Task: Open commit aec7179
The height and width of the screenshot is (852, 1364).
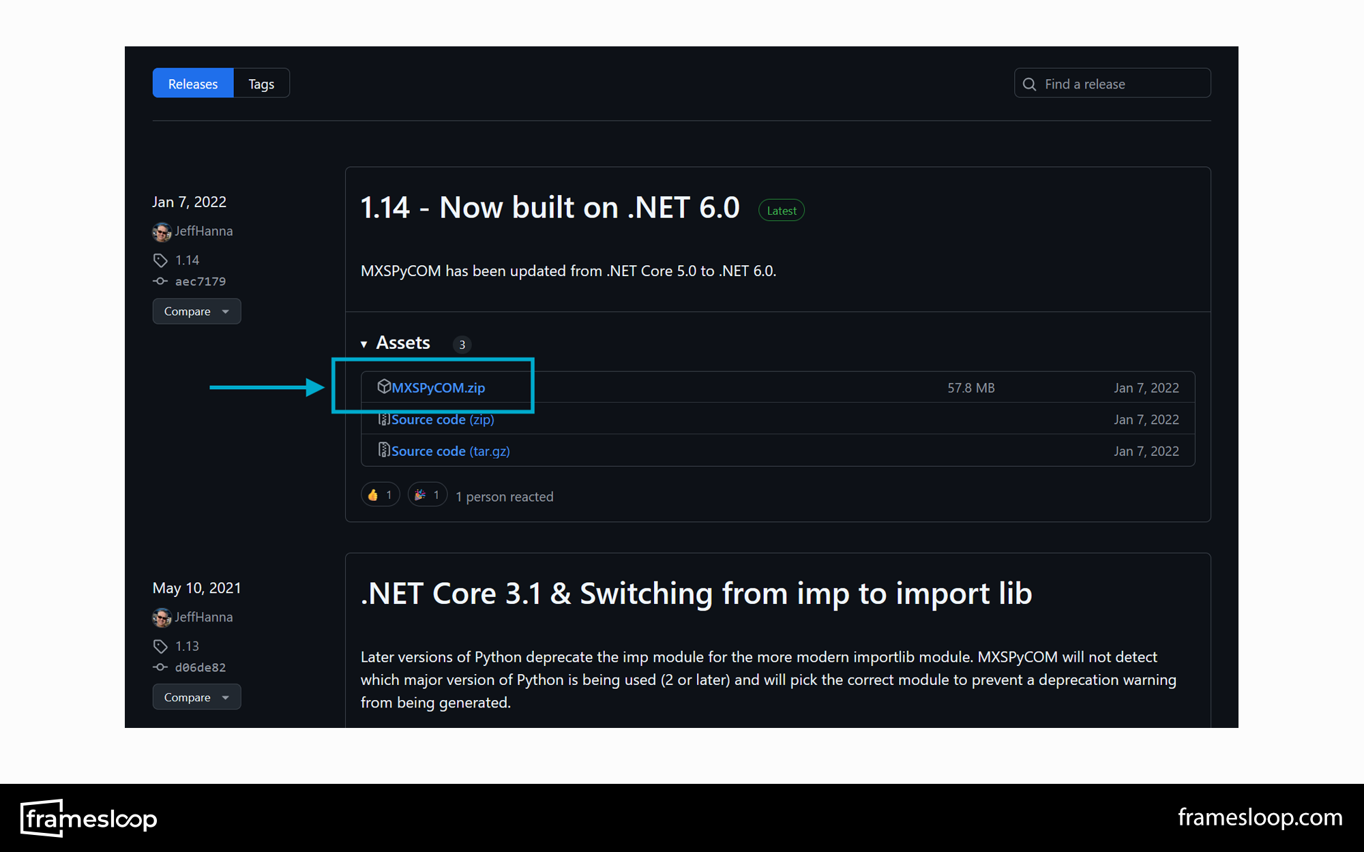Action: (201, 282)
